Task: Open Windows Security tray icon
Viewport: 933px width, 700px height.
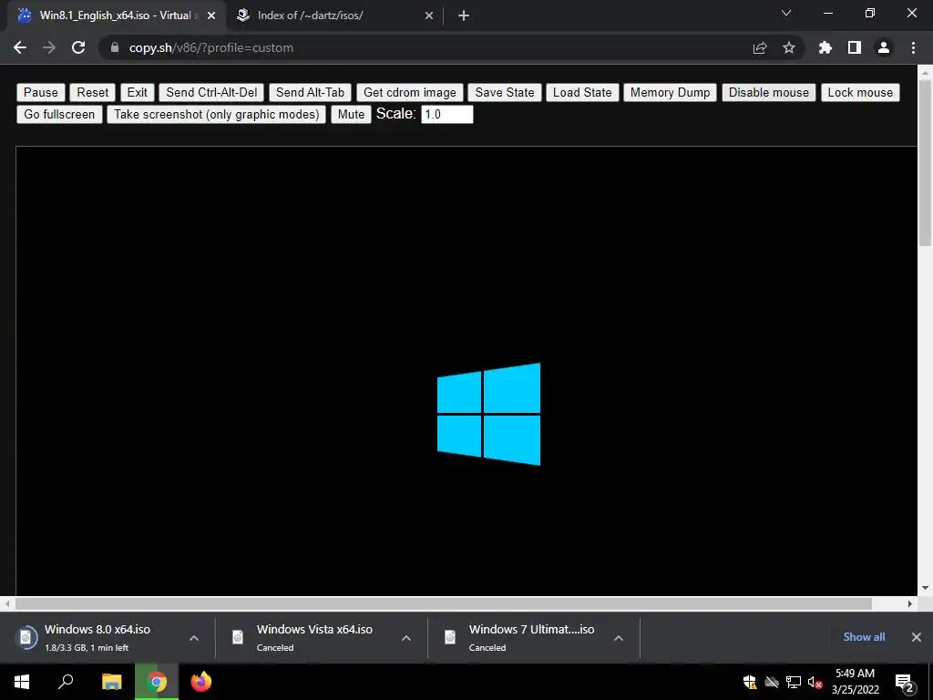Action: pos(750,682)
